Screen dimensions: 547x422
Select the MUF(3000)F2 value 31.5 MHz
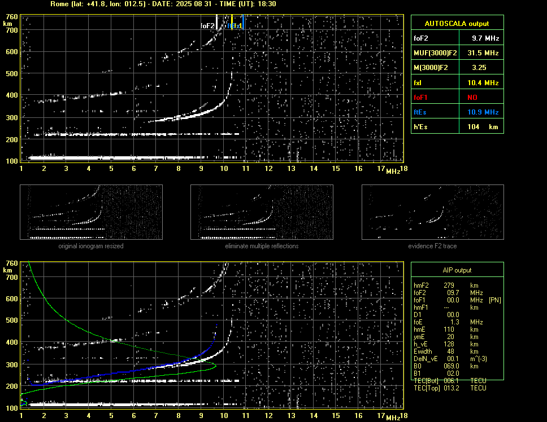[483, 53]
